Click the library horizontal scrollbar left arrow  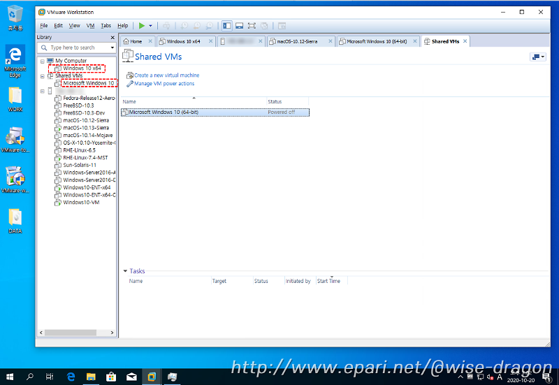click(41, 333)
